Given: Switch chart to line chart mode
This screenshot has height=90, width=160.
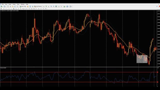Looking at the screenshot, I should [49, 6].
